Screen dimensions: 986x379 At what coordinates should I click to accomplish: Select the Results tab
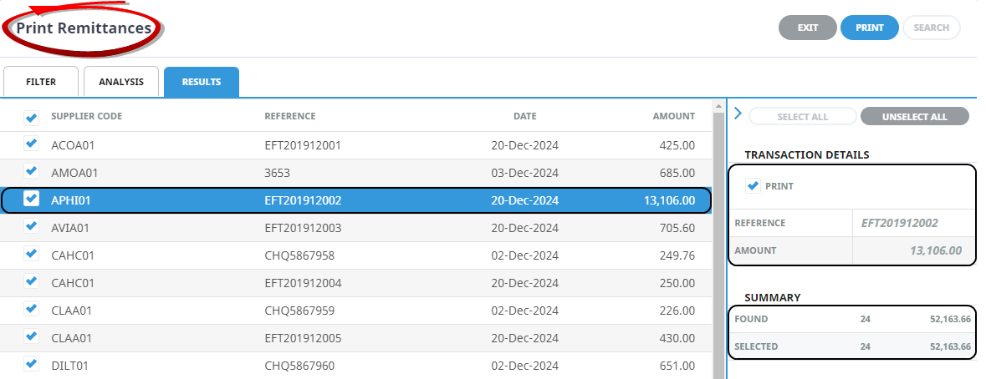pyautogui.click(x=202, y=82)
